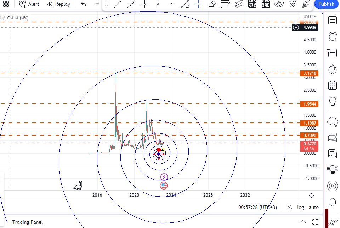The height and width of the screenshot is (228, 340).
Task: Select the Fib Retracement tool
Action: [225, 4]
